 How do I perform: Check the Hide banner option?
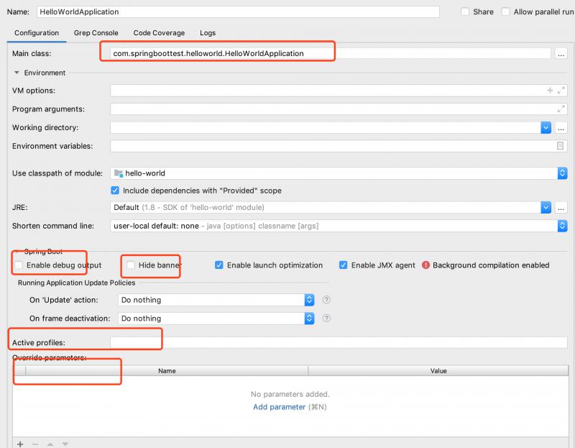131,265
